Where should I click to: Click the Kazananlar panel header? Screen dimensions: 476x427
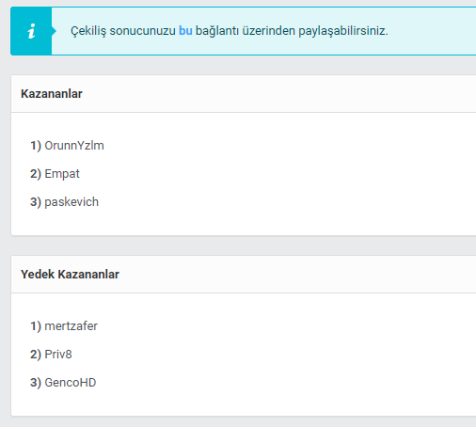[244, 94]
